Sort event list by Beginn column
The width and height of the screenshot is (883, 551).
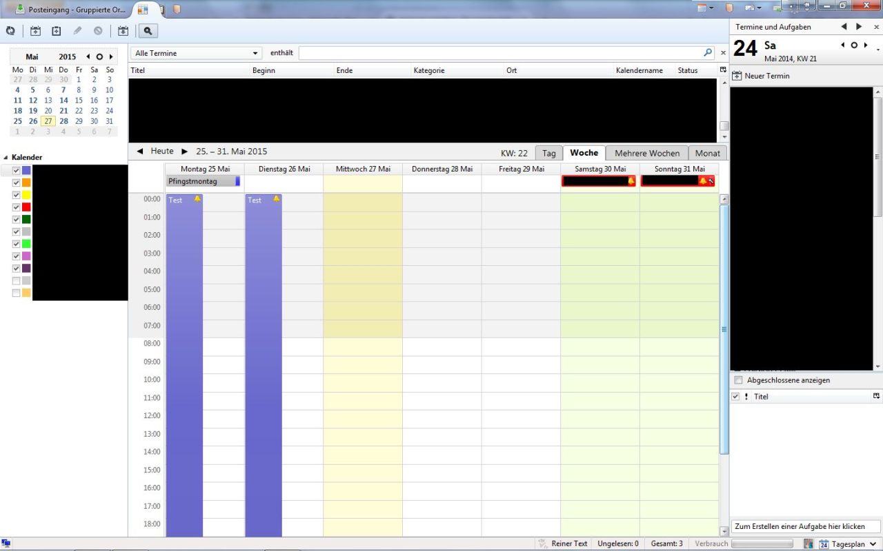point(292,70)
